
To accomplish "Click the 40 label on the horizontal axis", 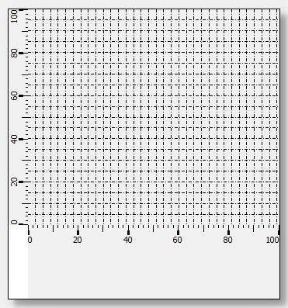I will pos(127,240).
